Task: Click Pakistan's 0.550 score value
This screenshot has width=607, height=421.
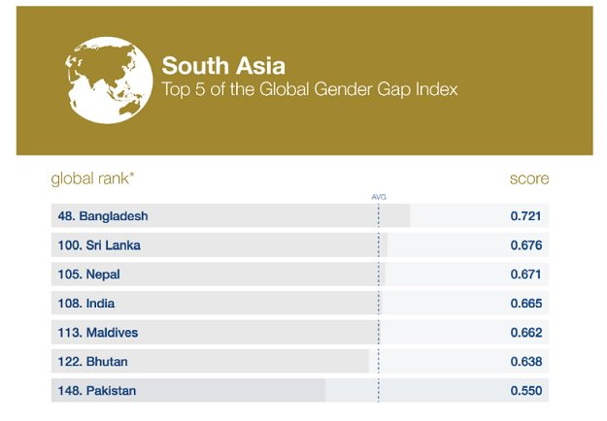Action: coord(526,391)
